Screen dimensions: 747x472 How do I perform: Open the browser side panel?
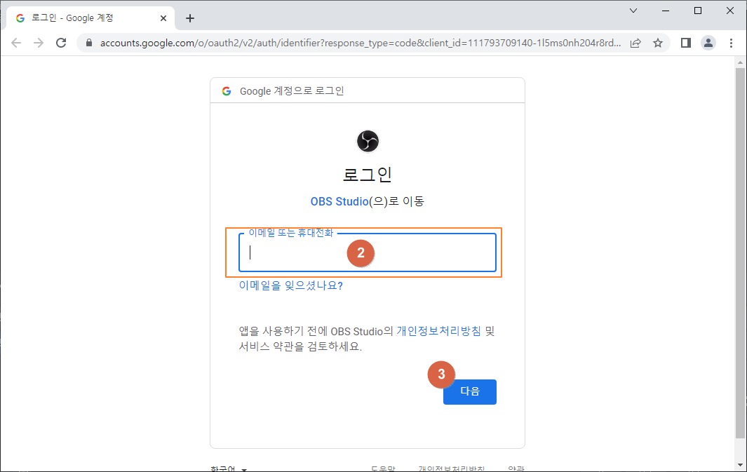click(685, 43)
